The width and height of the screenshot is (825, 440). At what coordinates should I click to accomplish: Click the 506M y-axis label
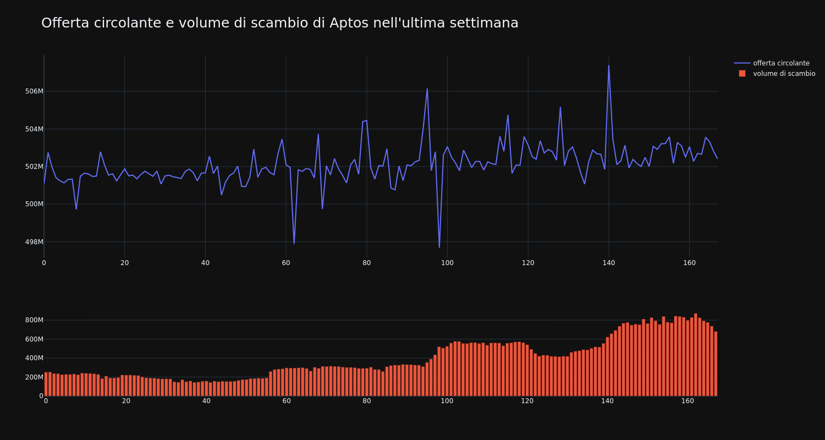(x=34, y=91)
